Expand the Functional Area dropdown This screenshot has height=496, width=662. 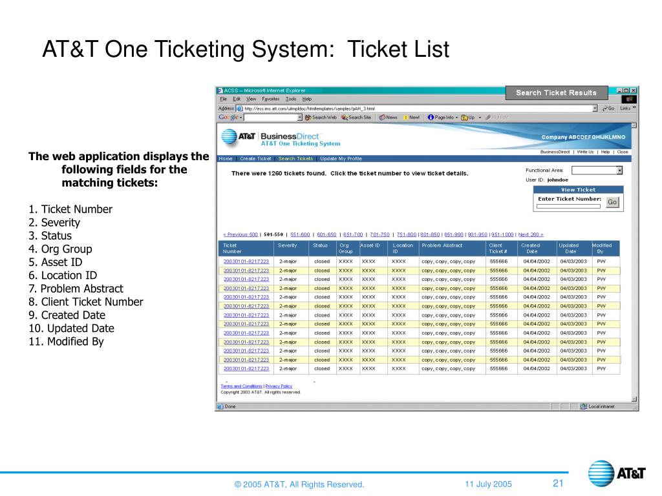pyautogui.click(x=619, y=170)
